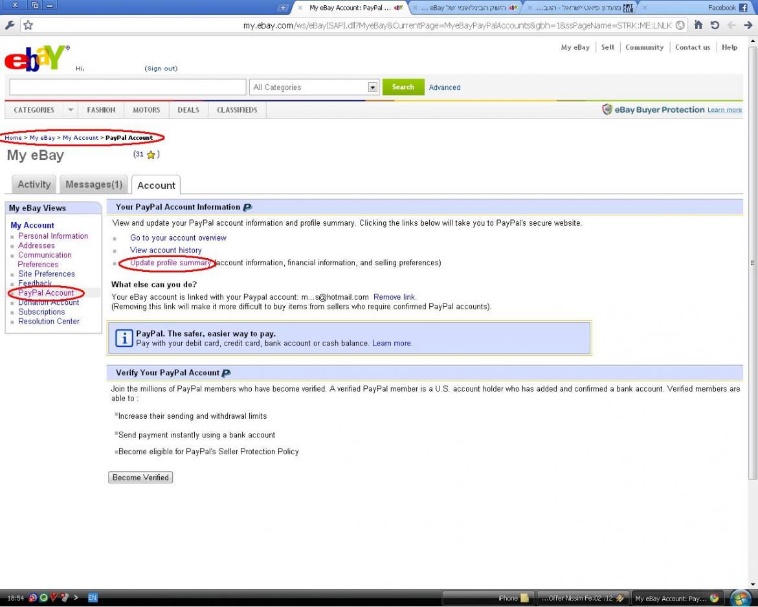Screen dimensions: 758x607
Task: Click the Remove link for PayPal account
Action: pos(394,297)
